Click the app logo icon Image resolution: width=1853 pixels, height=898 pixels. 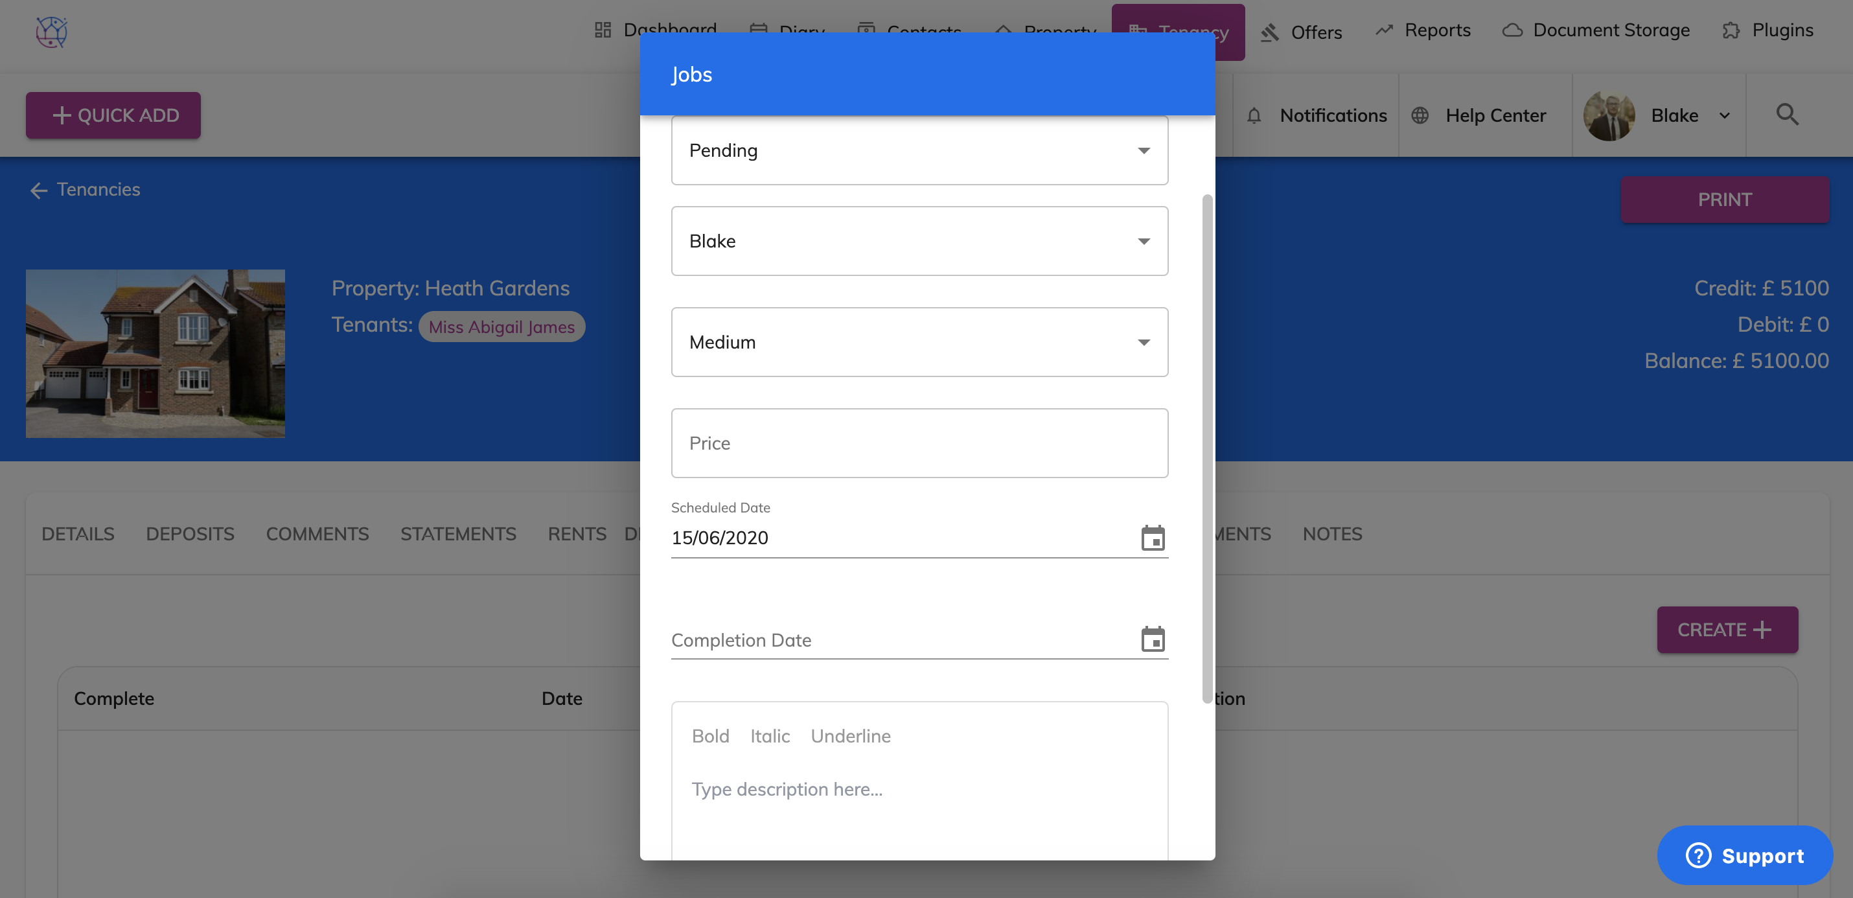52,32
